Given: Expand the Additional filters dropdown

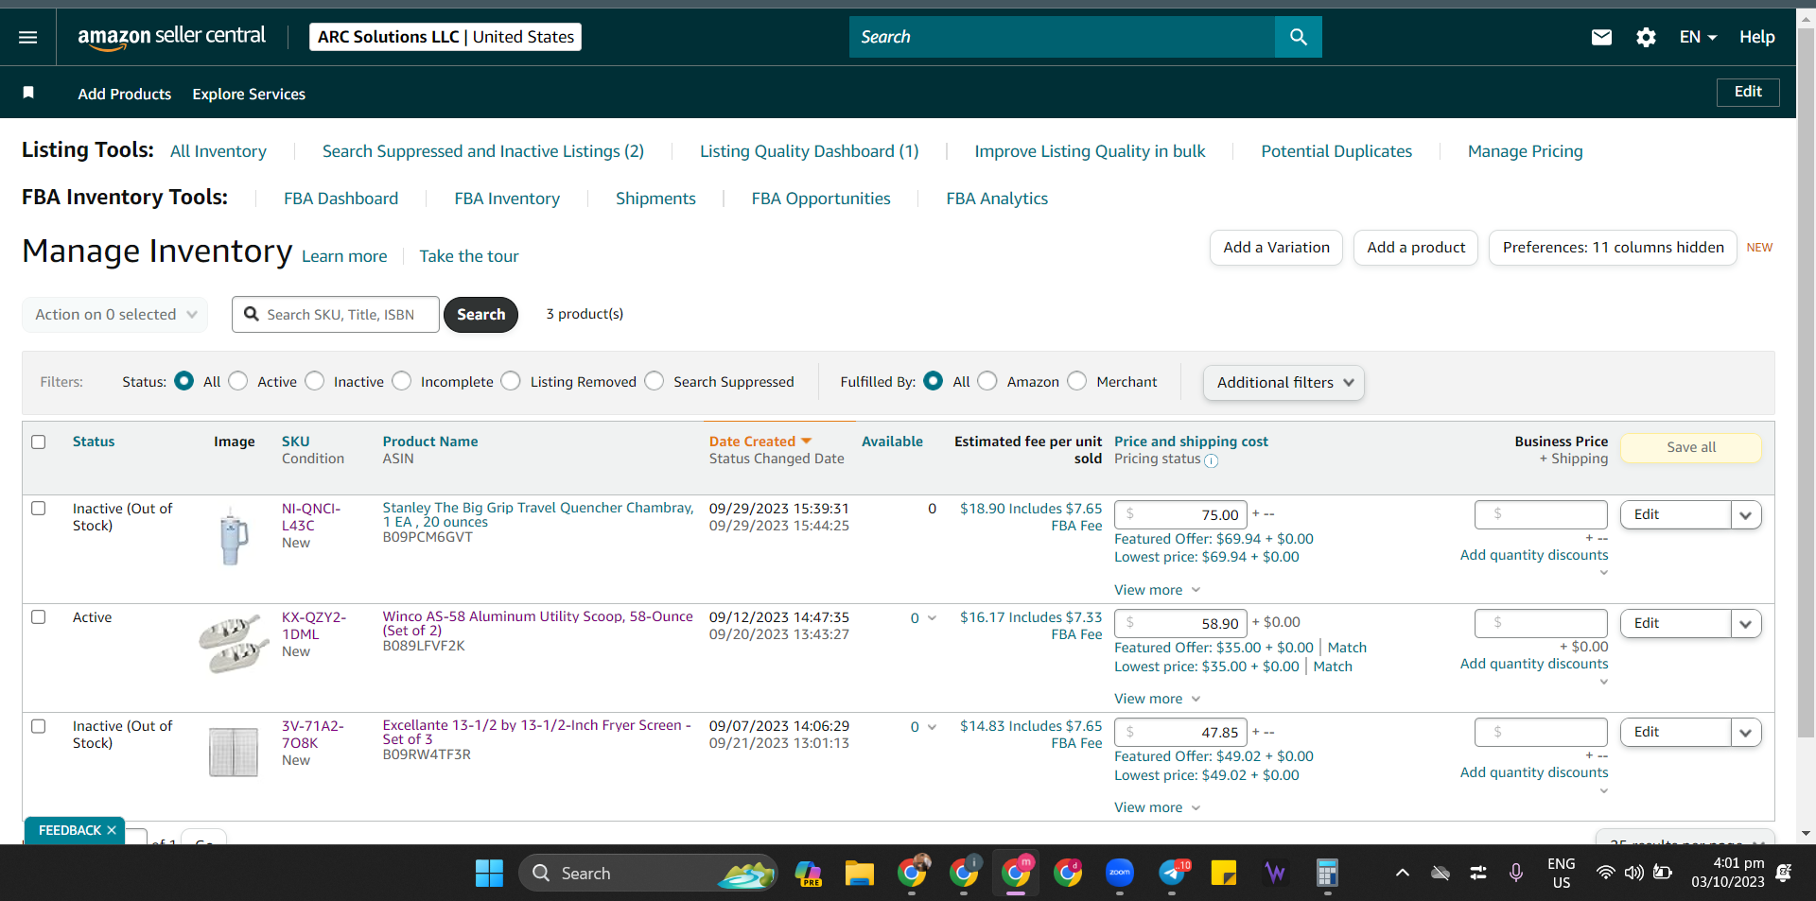Looking at the screenshot, I should point(1283,383).
